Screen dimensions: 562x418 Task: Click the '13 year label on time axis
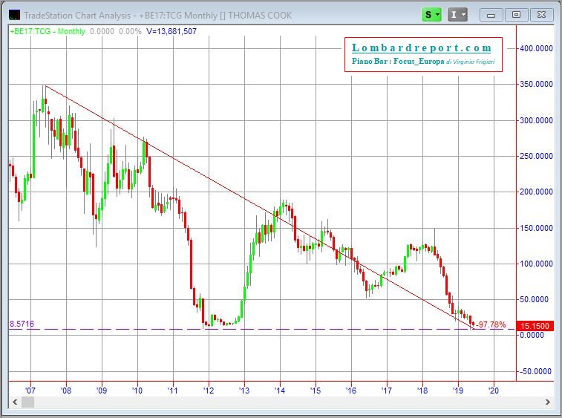[244, 390]
